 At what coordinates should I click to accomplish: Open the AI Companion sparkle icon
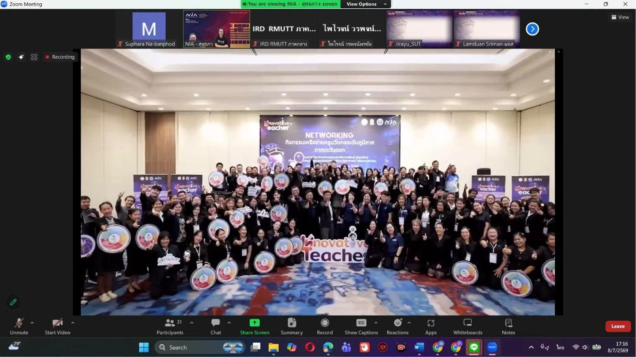tap(21, 57)
